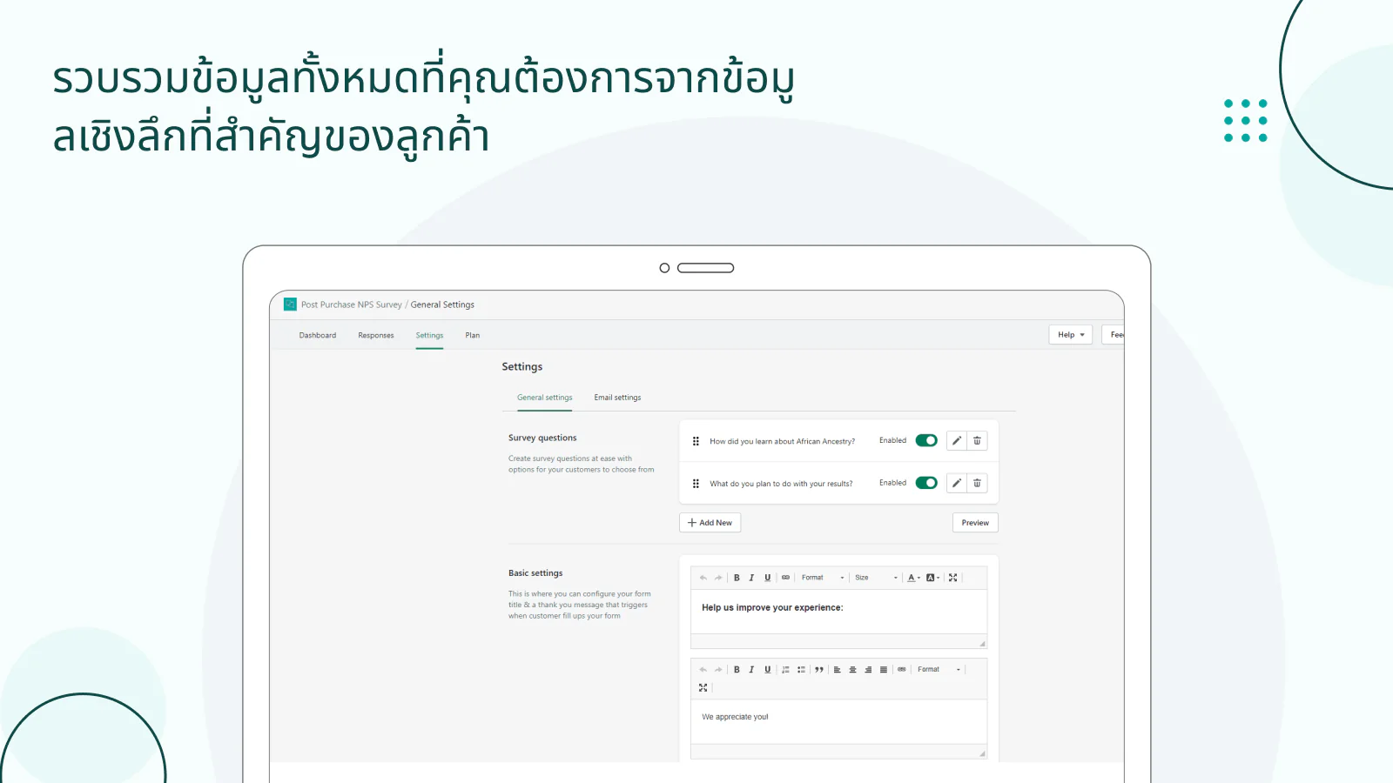Click Redo in the form title editor
The width and height of the screenshot is (1393, 783).
tap(718, 578)
